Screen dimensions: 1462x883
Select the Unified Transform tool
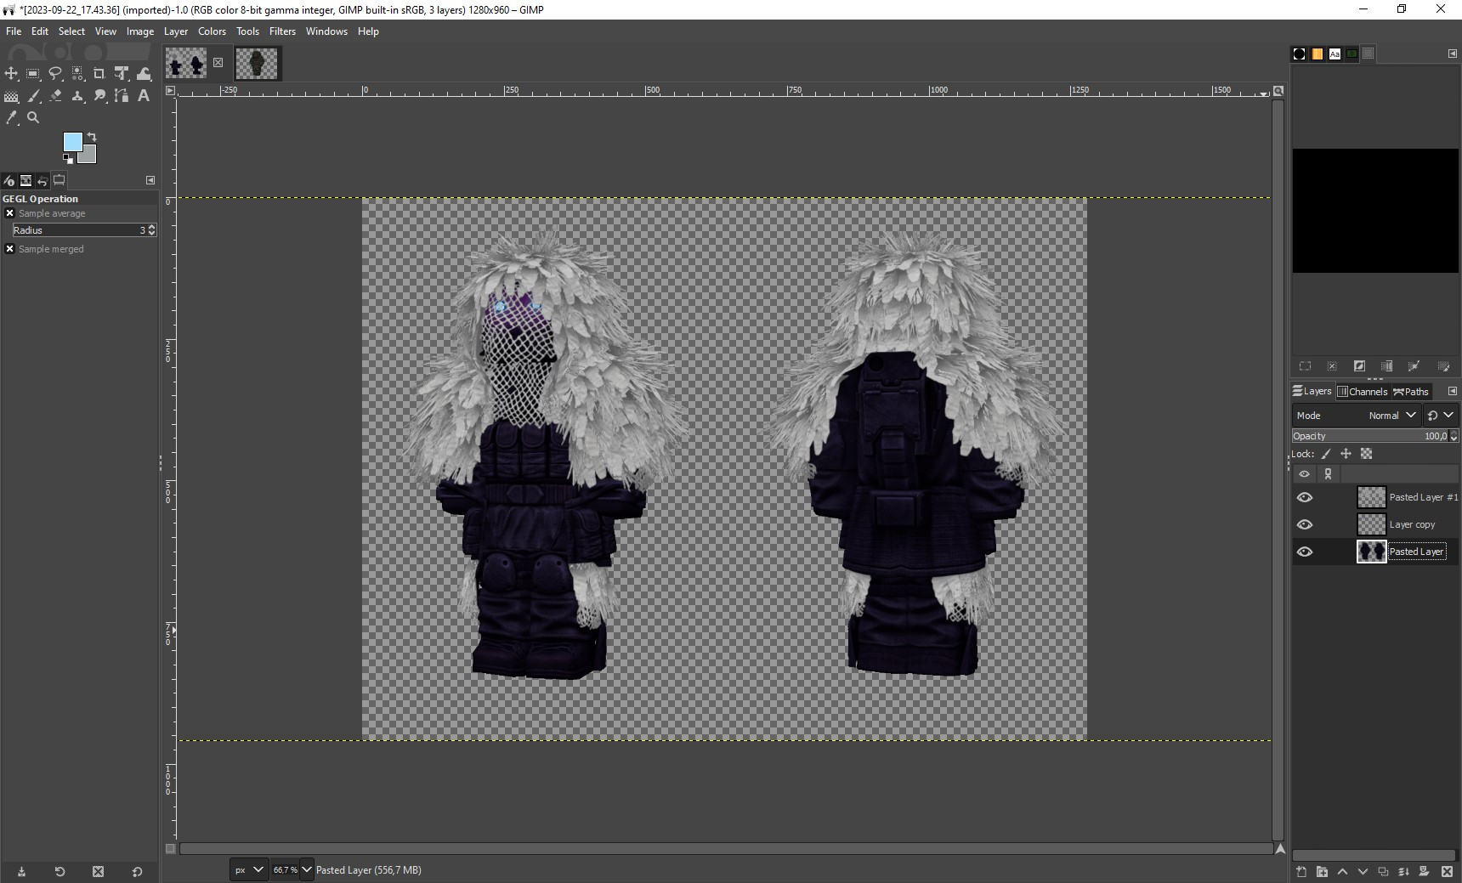pos(122,74)
